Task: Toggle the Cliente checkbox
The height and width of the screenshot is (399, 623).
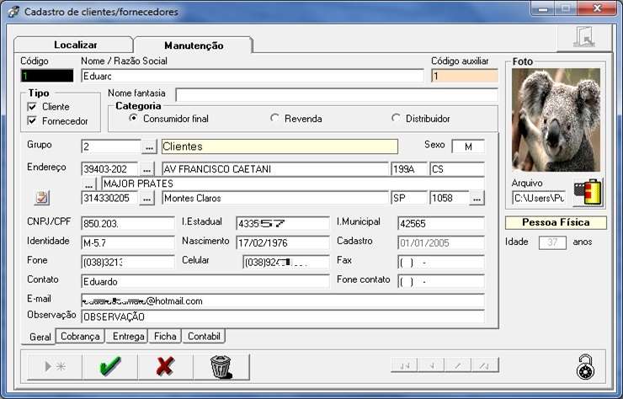Action: point(33,107)
